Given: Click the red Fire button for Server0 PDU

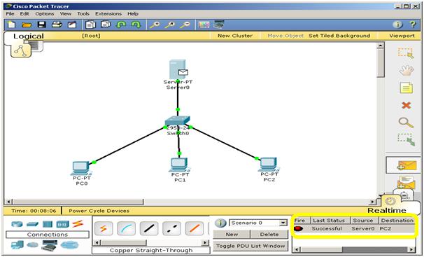Looking at the screenshot, I should 298,228.
